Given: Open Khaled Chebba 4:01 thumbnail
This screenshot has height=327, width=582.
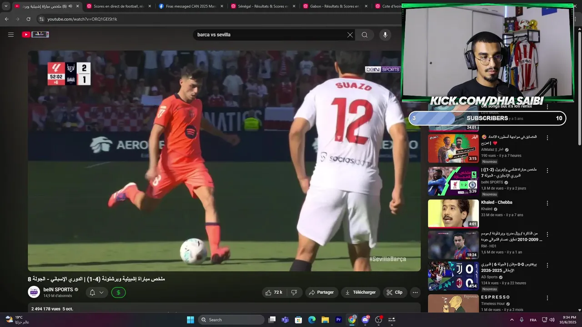Looking at the screenshot, I should [x=453, y=213].
